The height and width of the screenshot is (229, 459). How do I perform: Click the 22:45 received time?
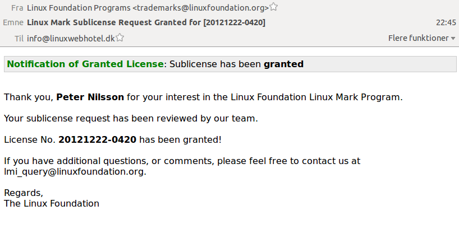click(446, 22)
